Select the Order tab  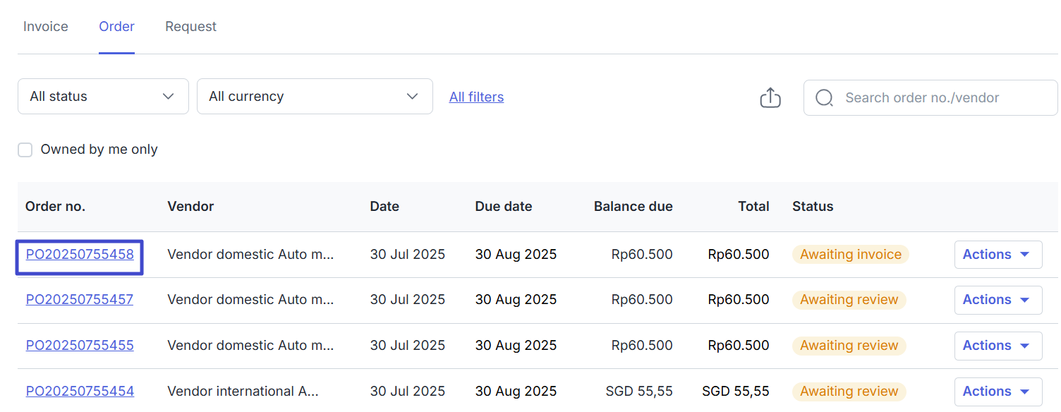[x=116, y=27]
